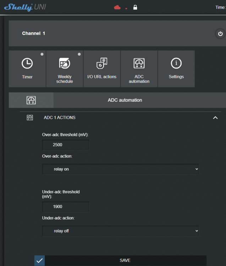
Task: Collapse the ADC 1 ACTIONS section chevron
Action: [x=215, y=118]
